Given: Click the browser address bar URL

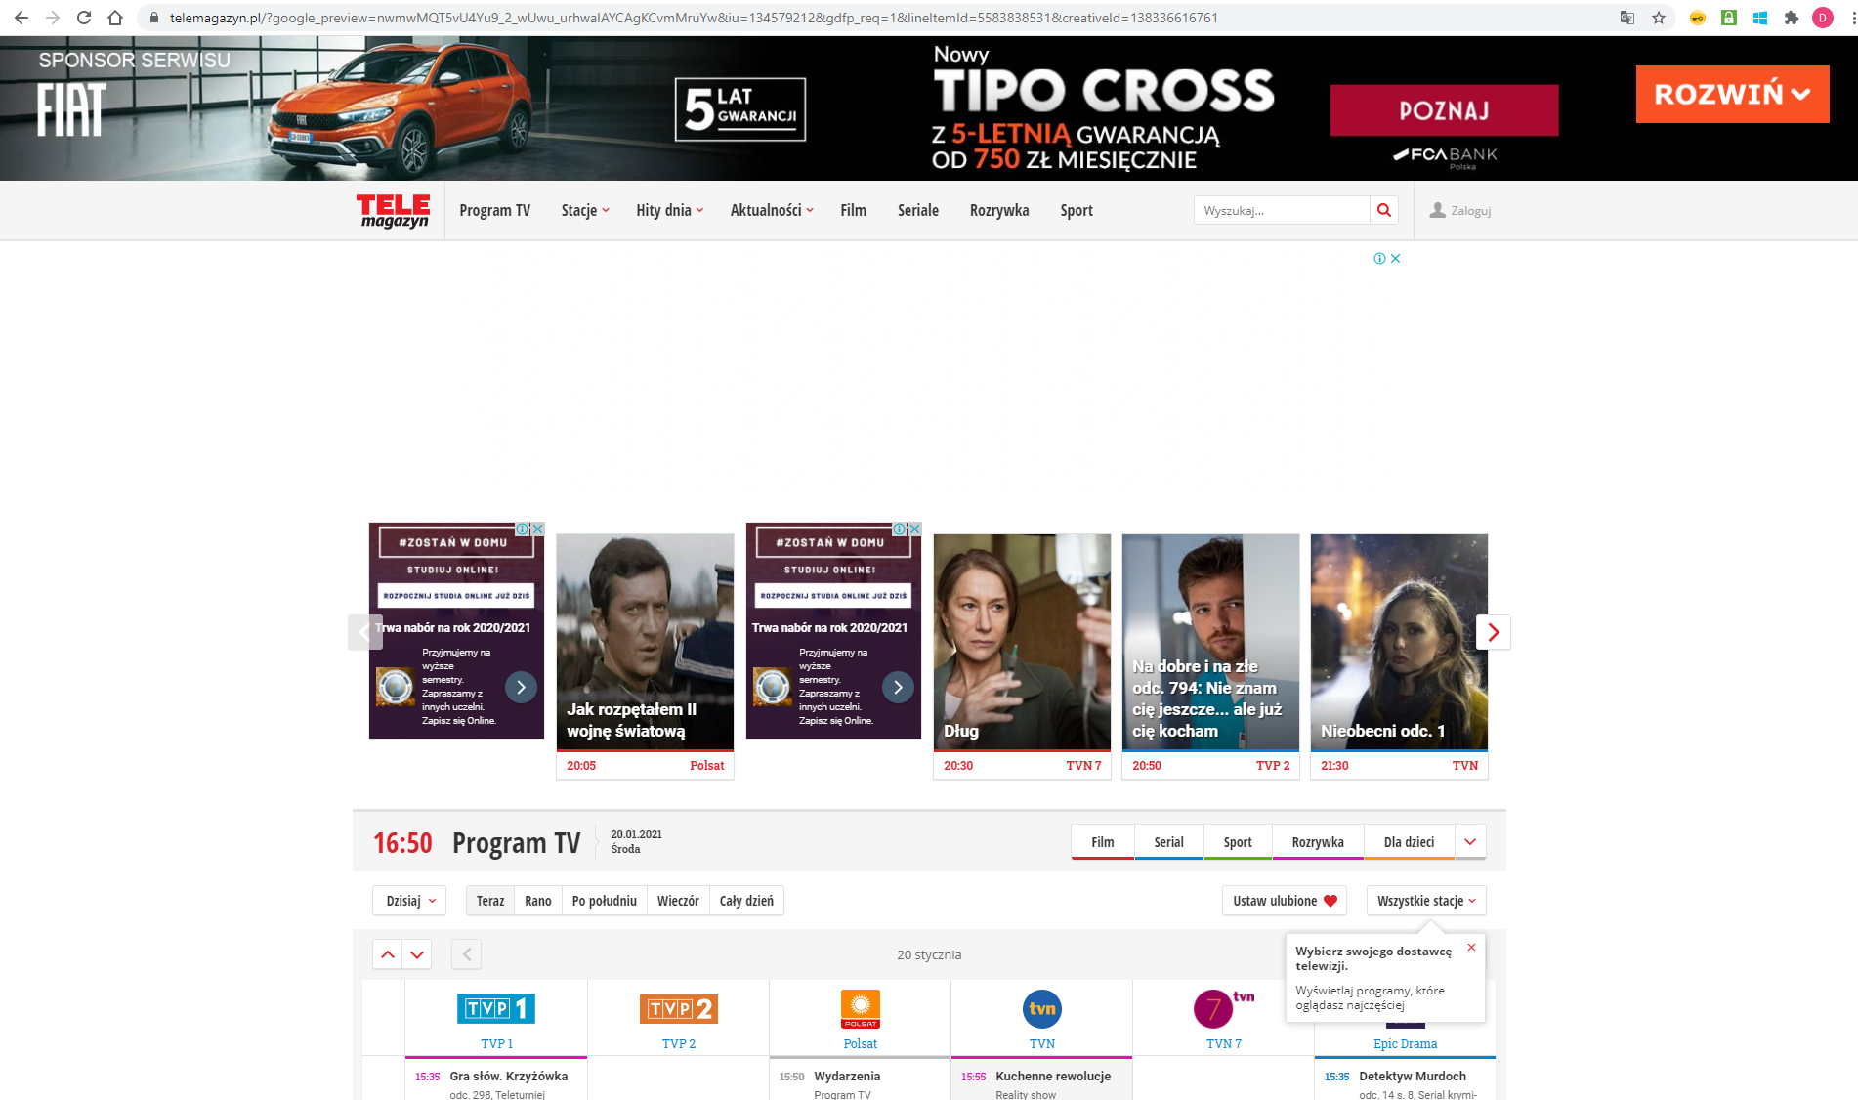Looking at the screenshot, I should [694, 18].
